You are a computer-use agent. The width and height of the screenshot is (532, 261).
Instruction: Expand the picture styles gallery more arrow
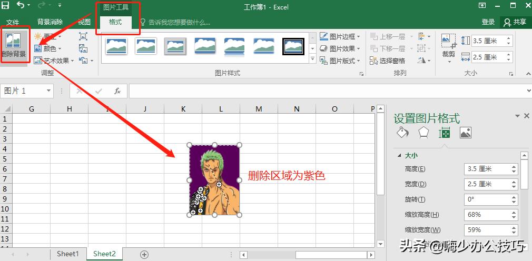point(313,59)
